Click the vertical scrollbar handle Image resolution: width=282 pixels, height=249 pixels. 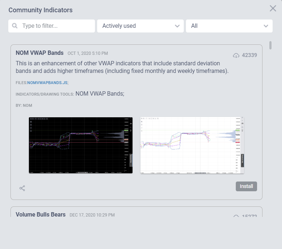point(270,45)
